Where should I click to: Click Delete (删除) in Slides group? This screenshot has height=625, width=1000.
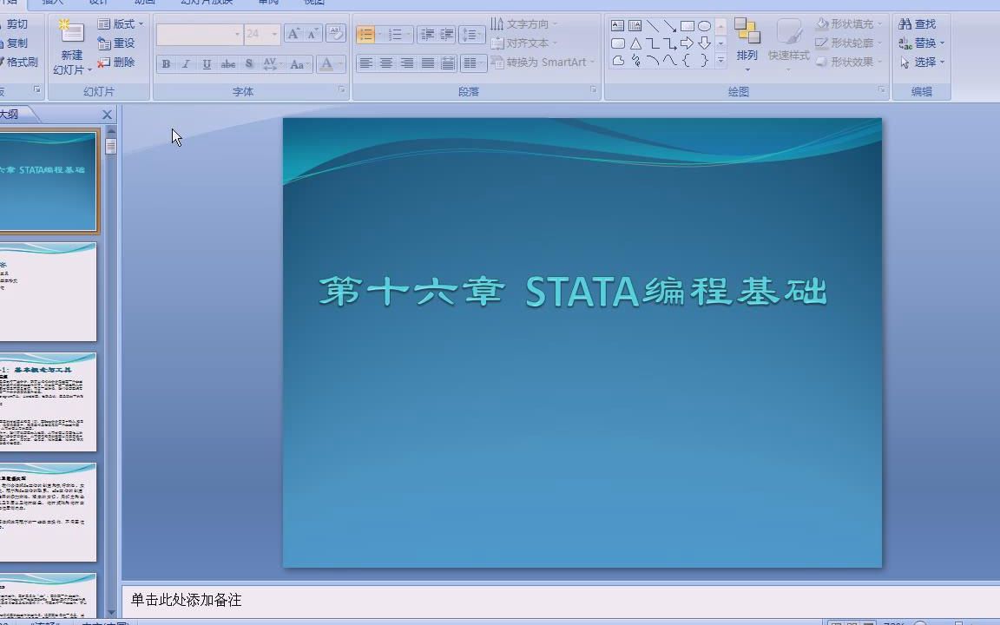(118, 63)
